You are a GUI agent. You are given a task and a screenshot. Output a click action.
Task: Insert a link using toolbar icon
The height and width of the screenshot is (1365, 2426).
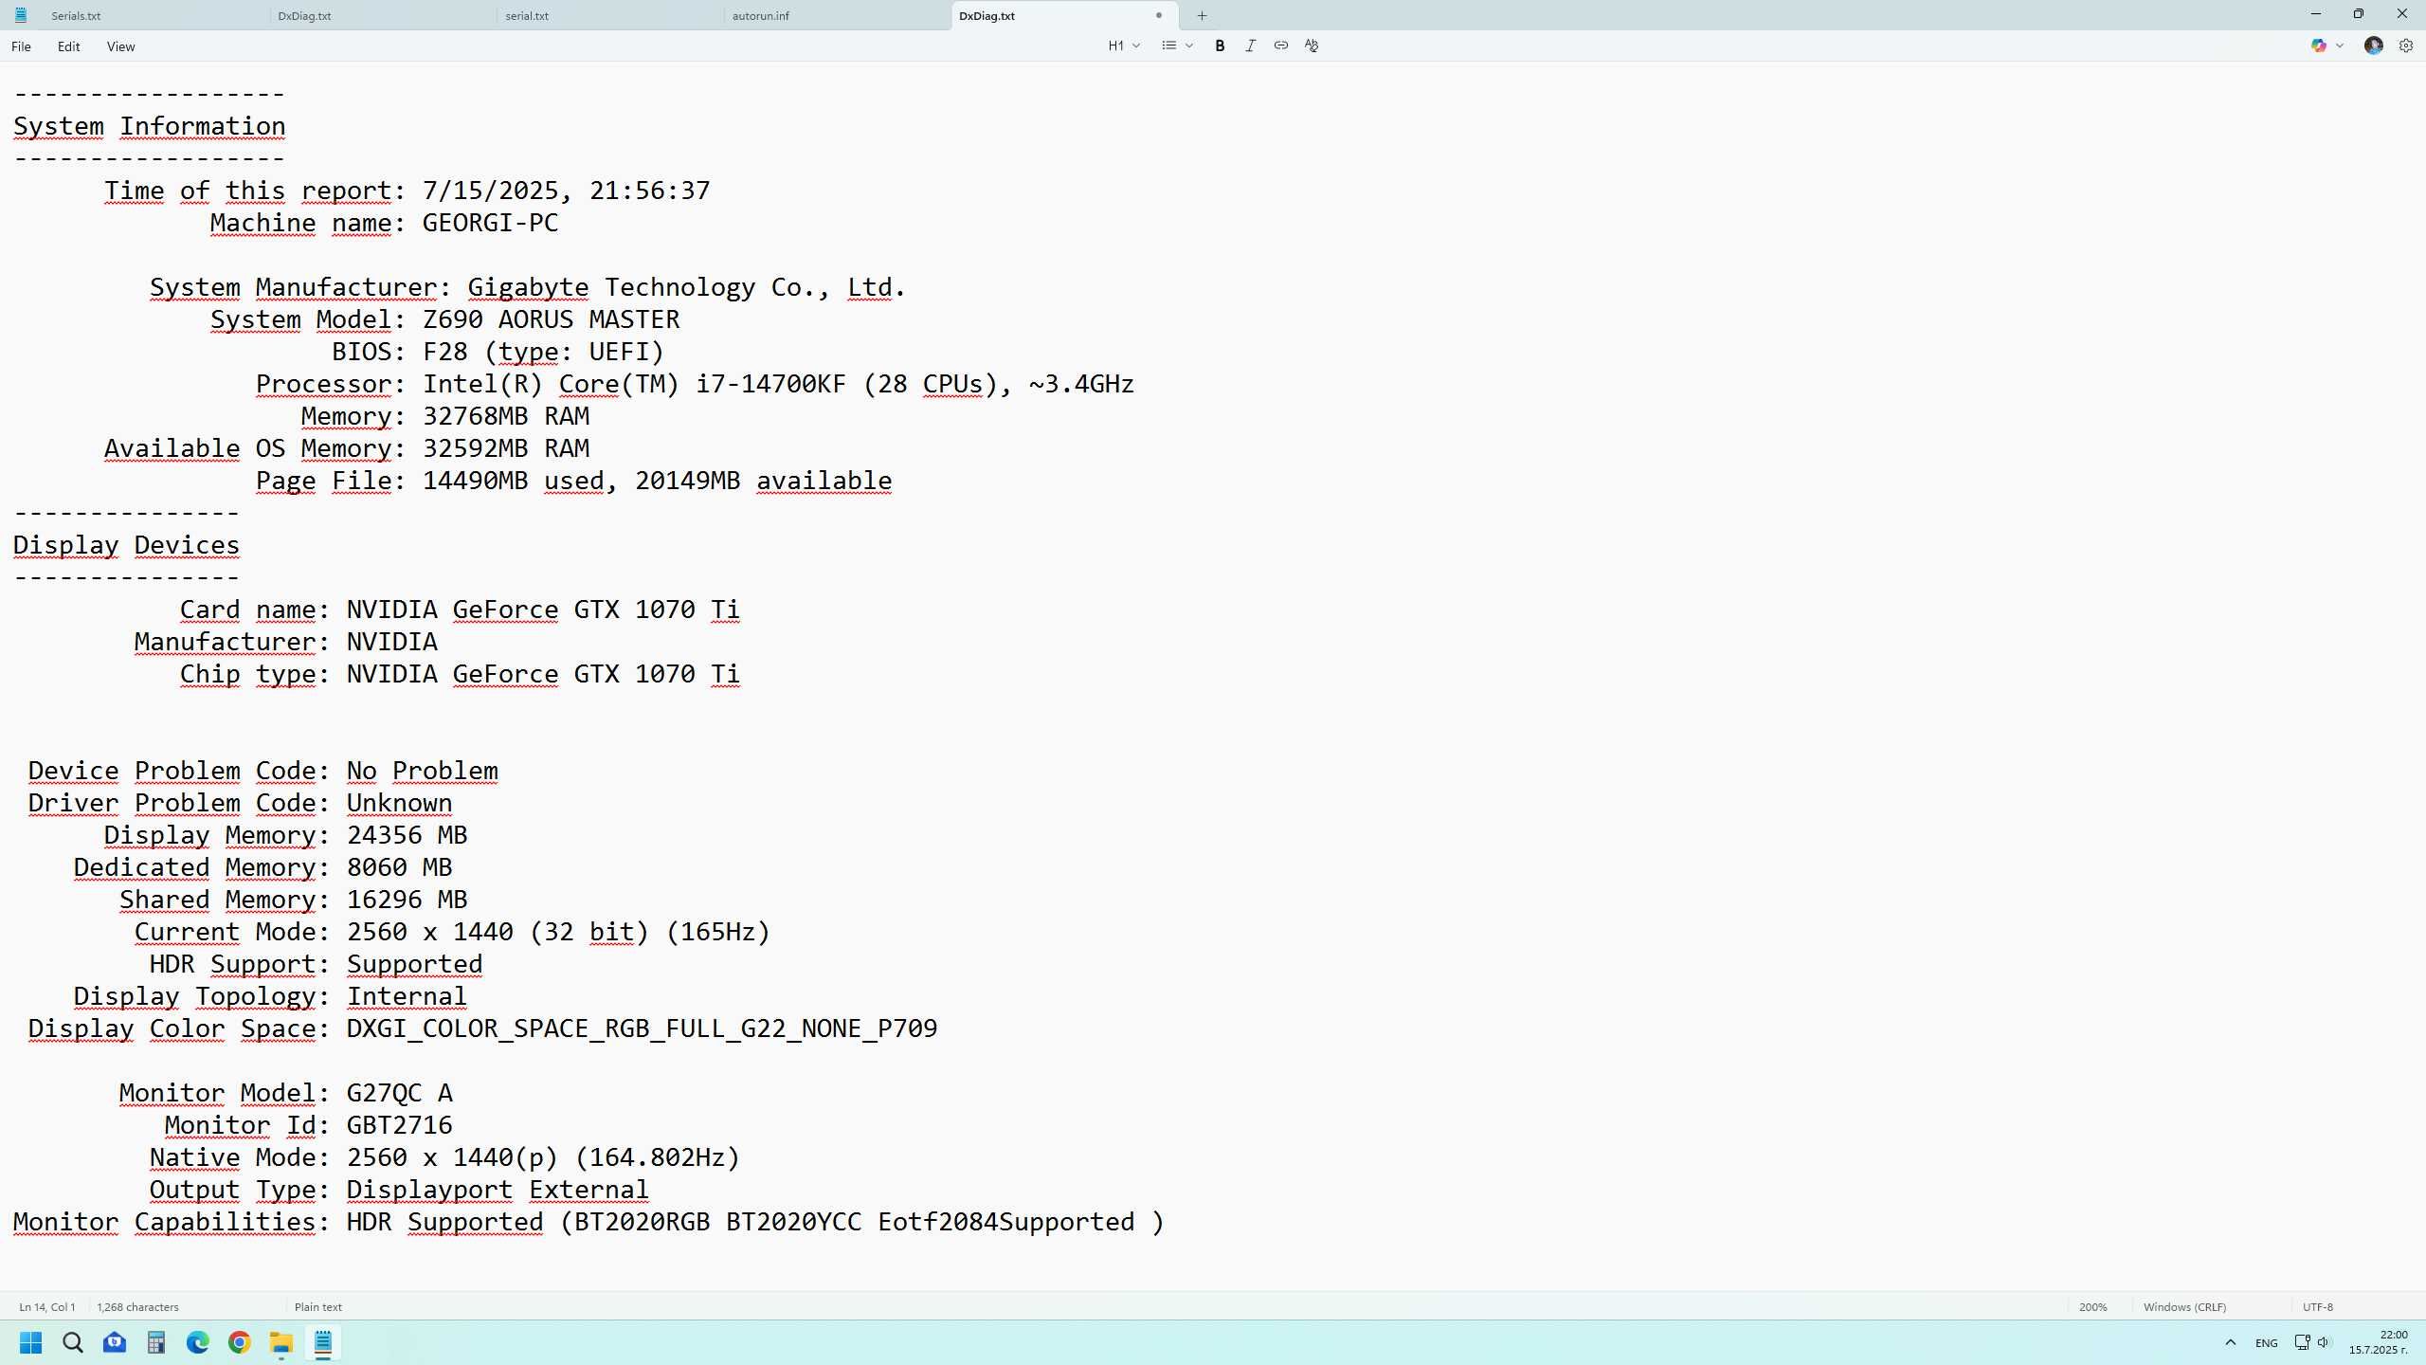pos(1280,45)
